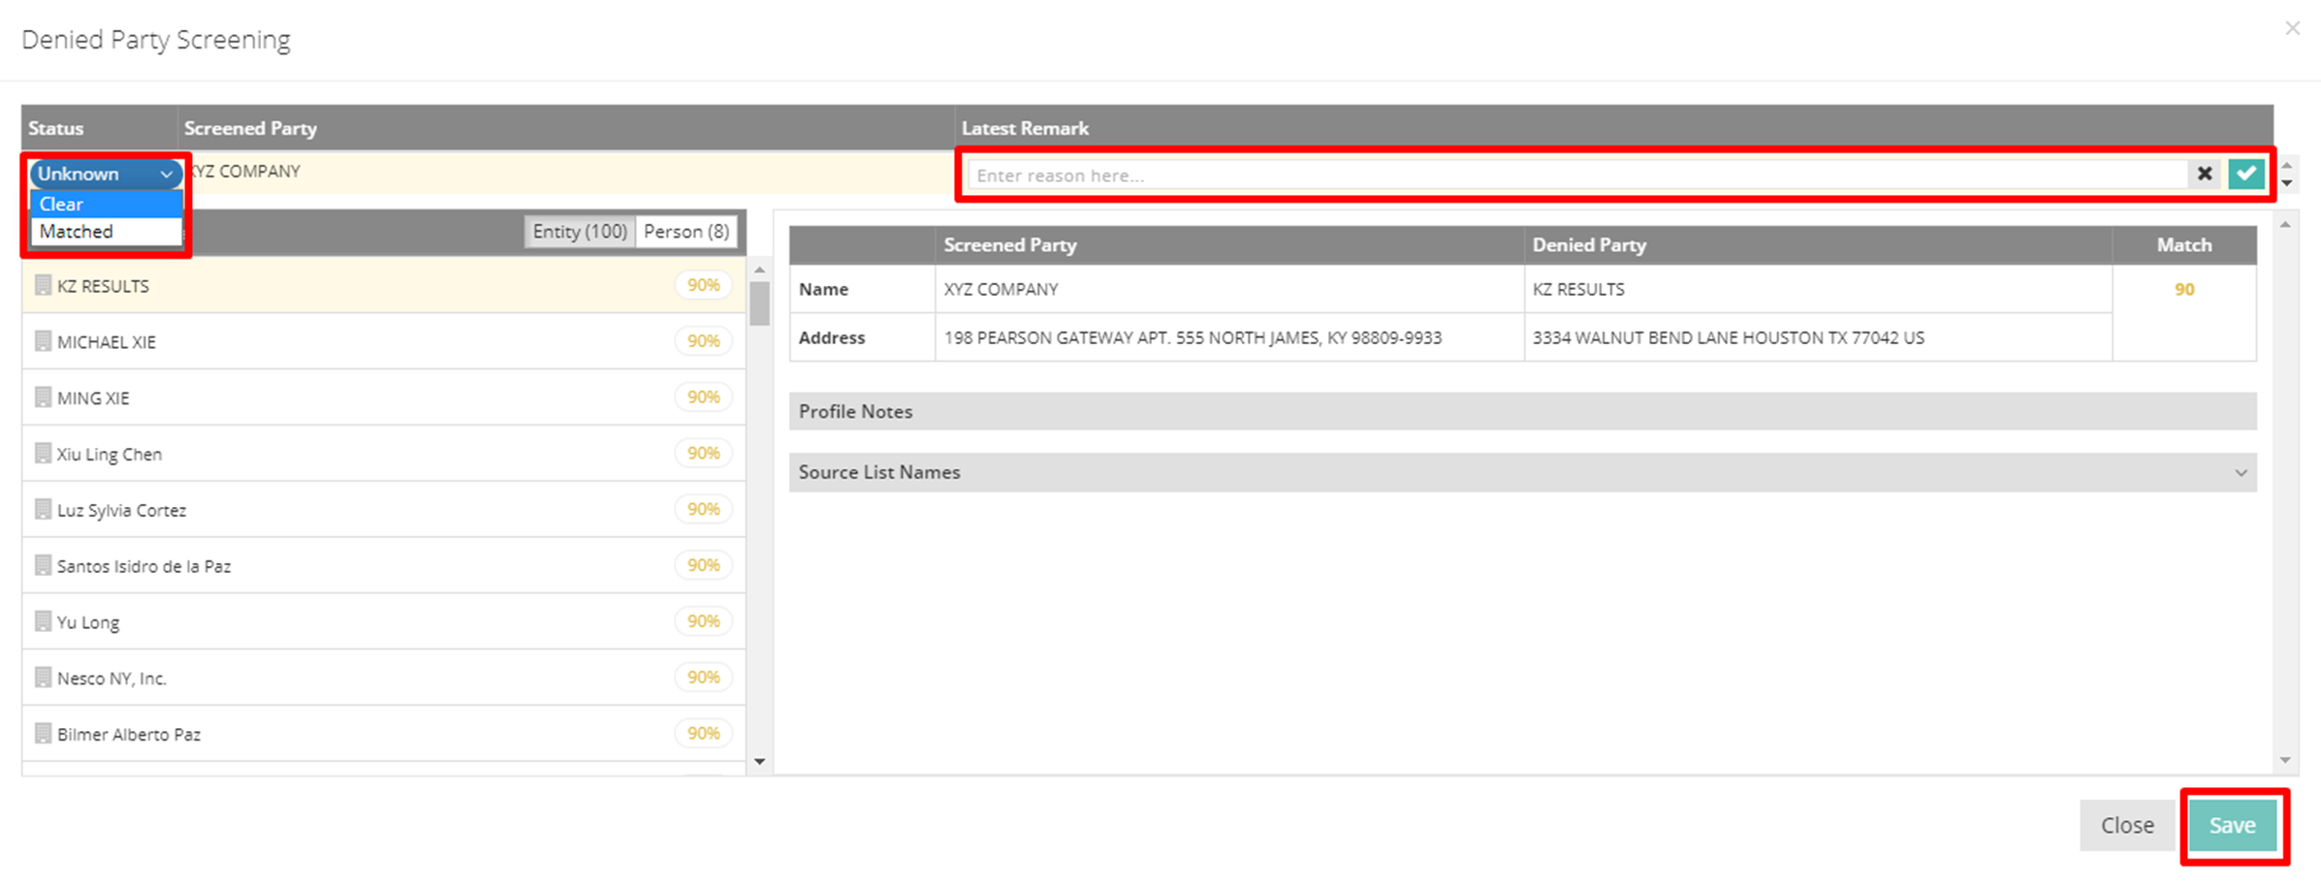2321x886 pixels.
Task: Click the scrollbar down arrow in the match list
Action: 759,762
